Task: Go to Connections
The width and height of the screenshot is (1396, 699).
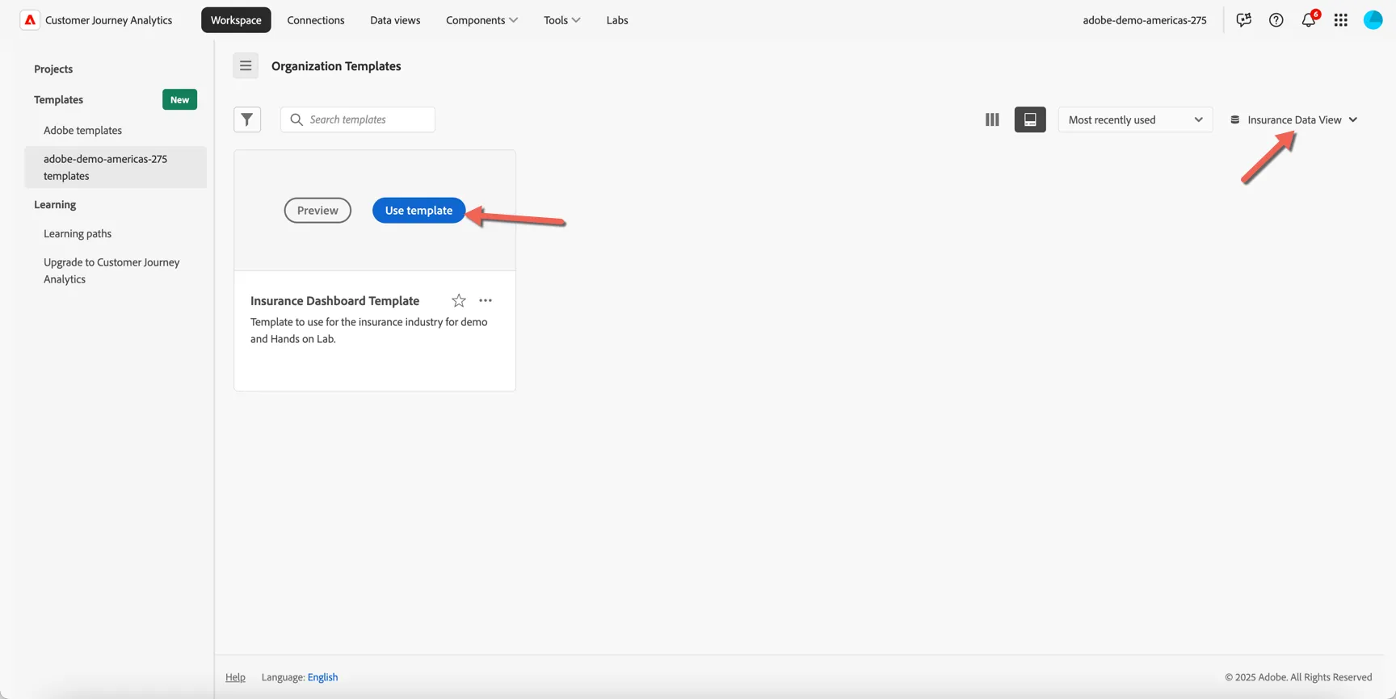Action: click(x=316, y=20)
